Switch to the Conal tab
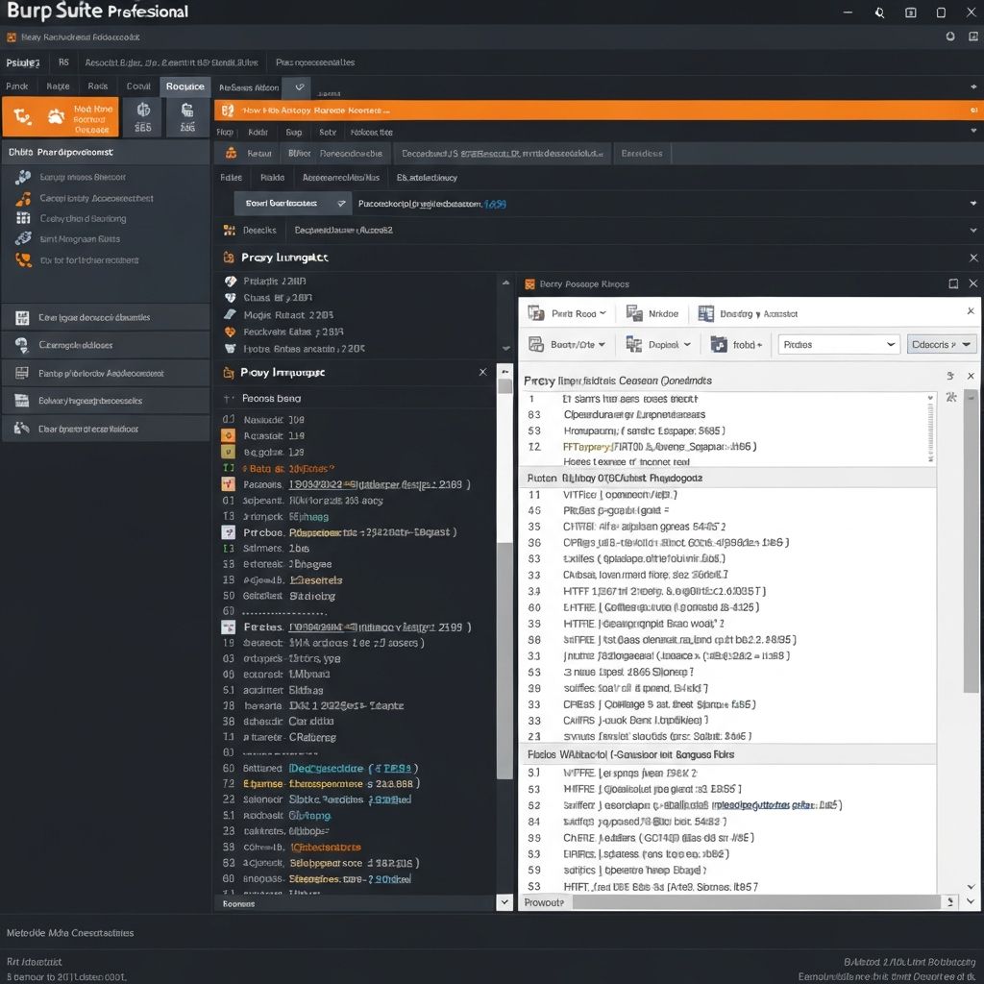This screenshot has width=984, height=984. (139, 86)
